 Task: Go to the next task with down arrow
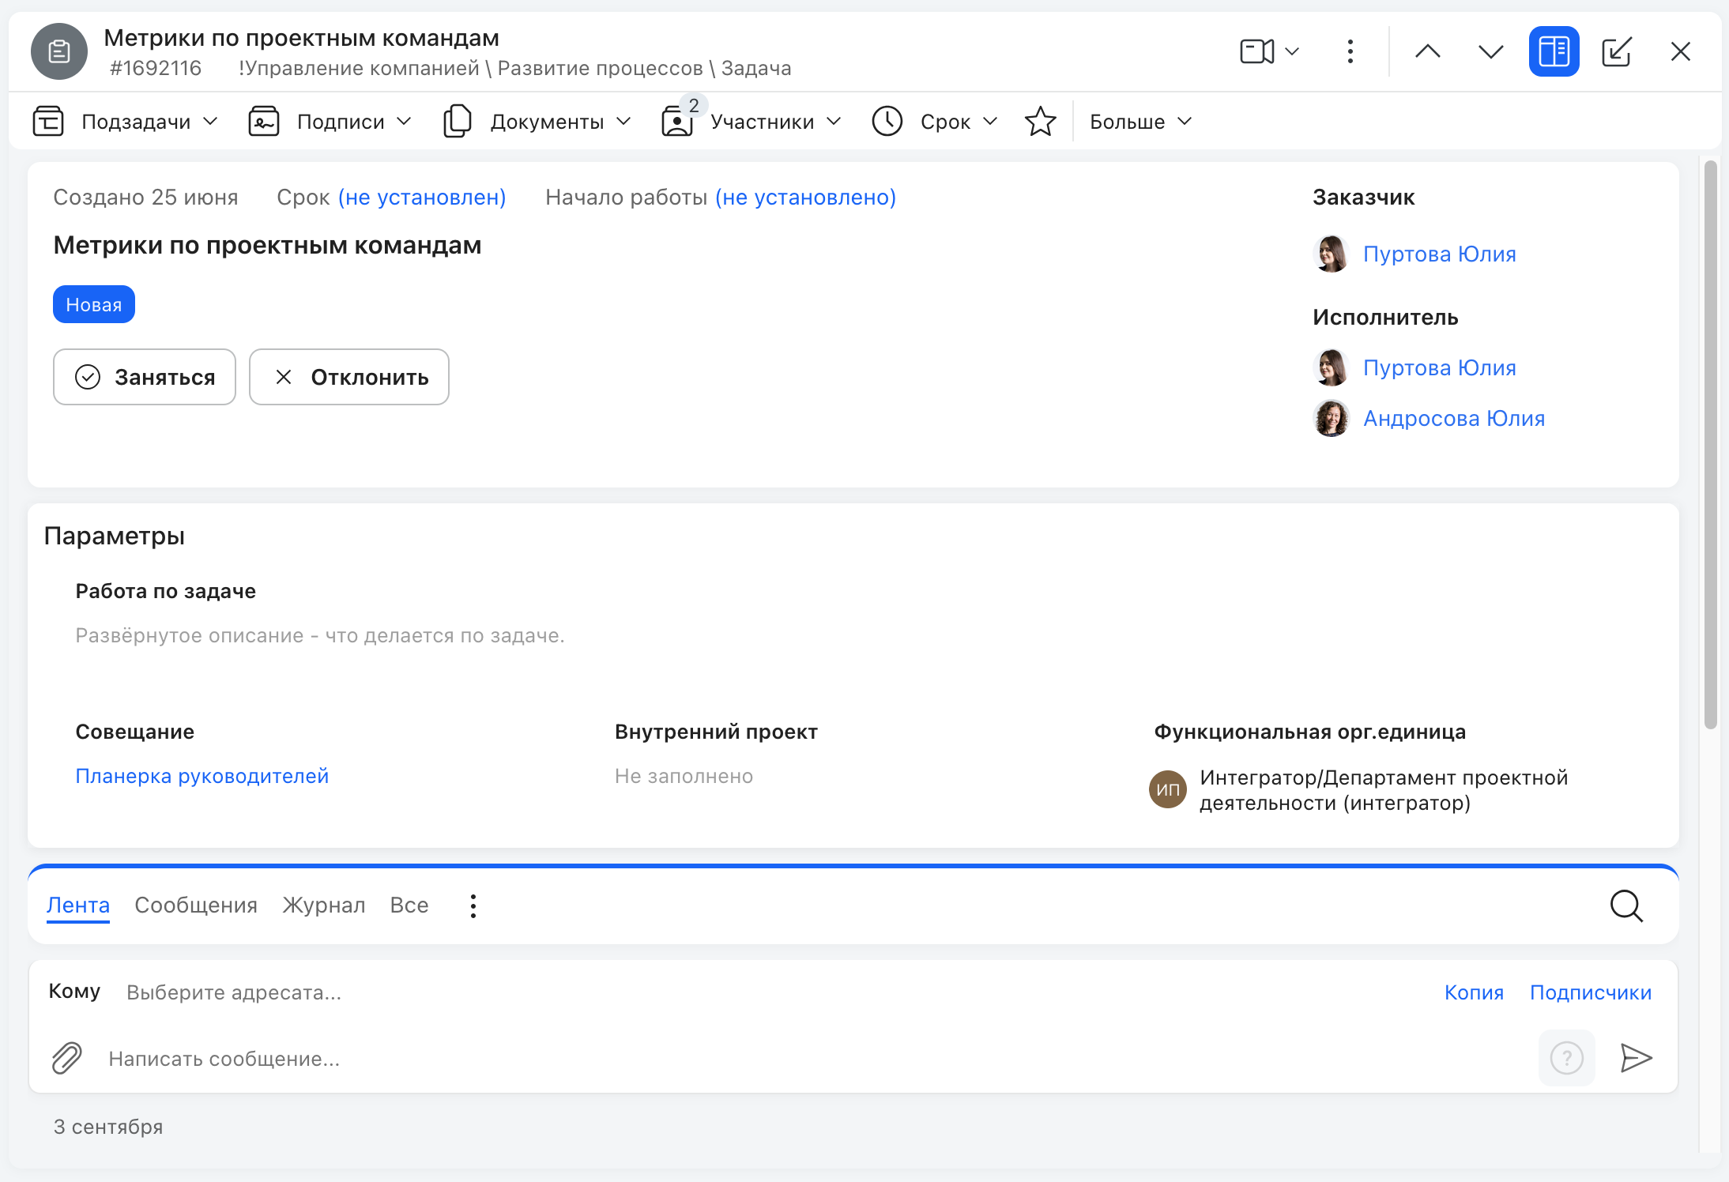coord(1490,52)
